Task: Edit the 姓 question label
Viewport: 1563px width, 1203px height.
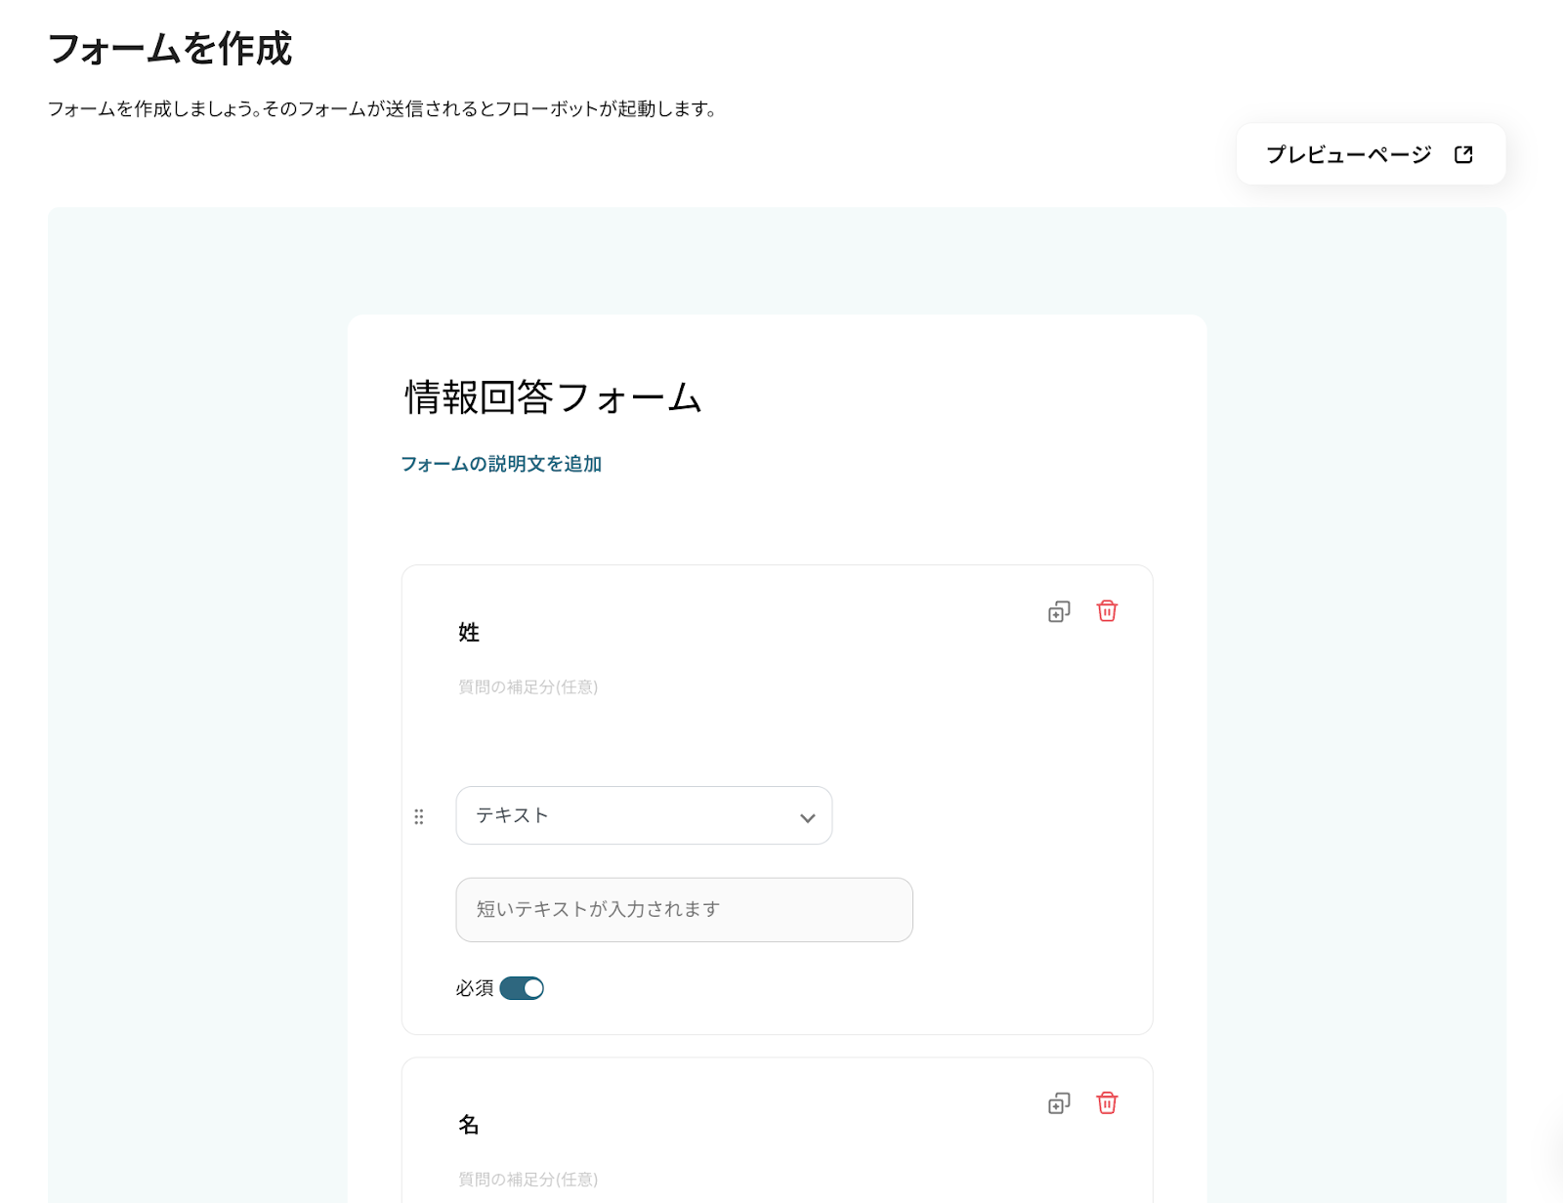Action: tap(469, 633)
